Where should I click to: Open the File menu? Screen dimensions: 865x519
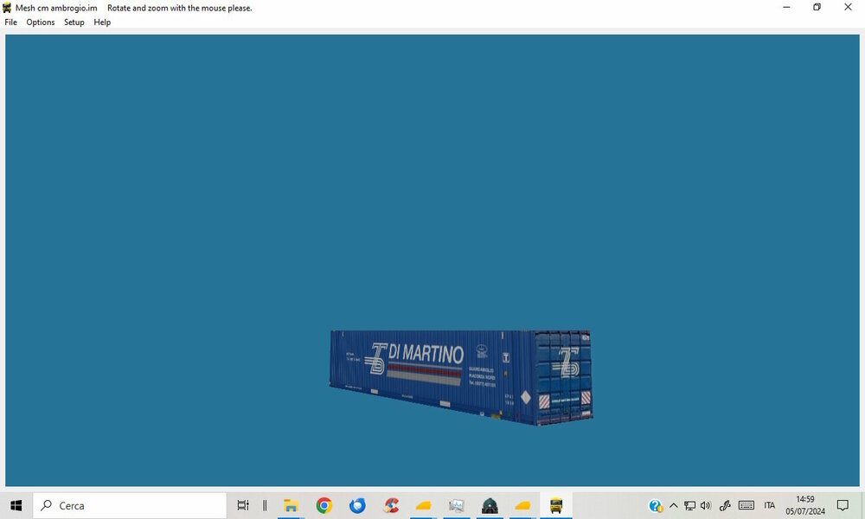click(10, 22)
